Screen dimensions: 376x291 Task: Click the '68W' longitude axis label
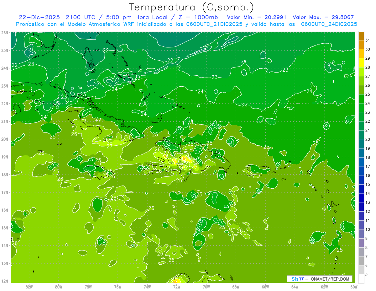236,287
